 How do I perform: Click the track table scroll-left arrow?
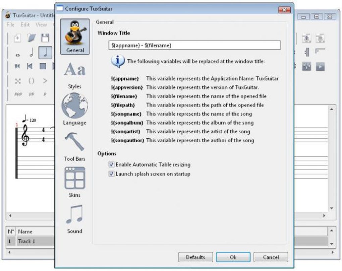[9, 252]
